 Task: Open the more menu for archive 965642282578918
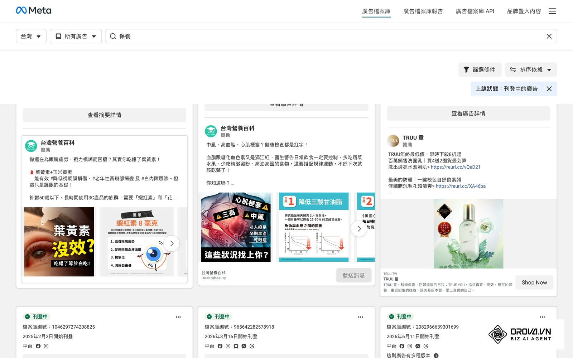click(x=361, y=317)
